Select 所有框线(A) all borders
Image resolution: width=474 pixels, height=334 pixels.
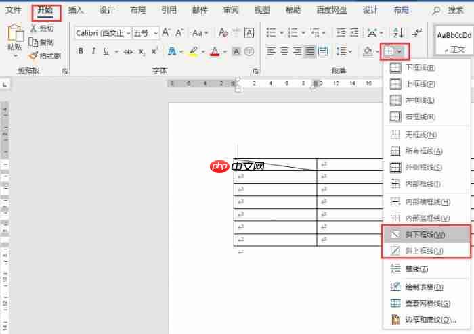pos(427,151)
